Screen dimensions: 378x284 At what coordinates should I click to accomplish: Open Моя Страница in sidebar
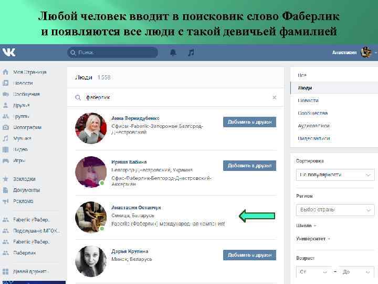(29, 72)
